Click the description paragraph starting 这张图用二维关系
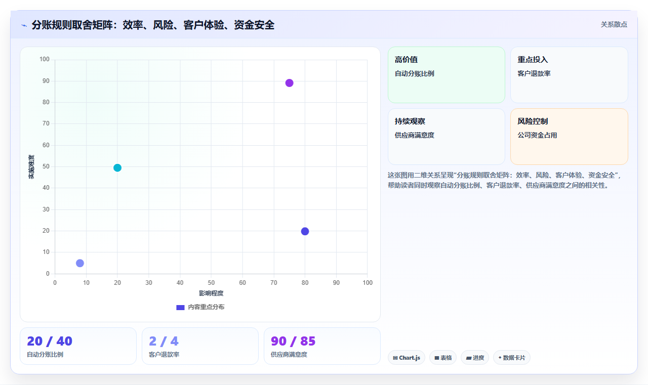 click(x=508, y=180)
